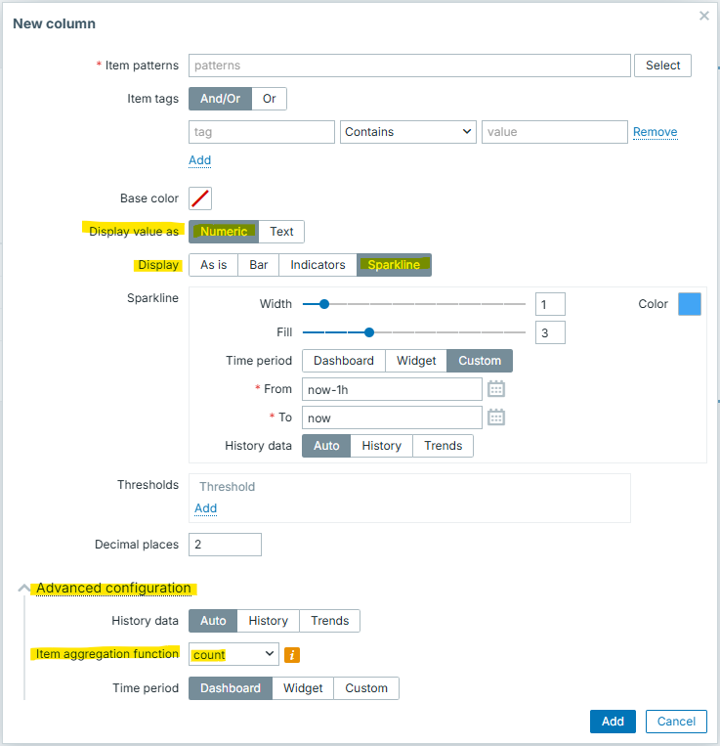Collapse the Advanced configuration section

[x=24, y=589]
